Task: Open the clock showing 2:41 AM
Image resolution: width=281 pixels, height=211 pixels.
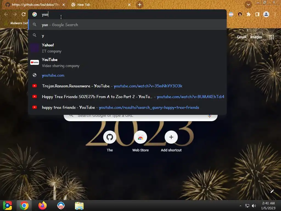Action: (268, 206)
